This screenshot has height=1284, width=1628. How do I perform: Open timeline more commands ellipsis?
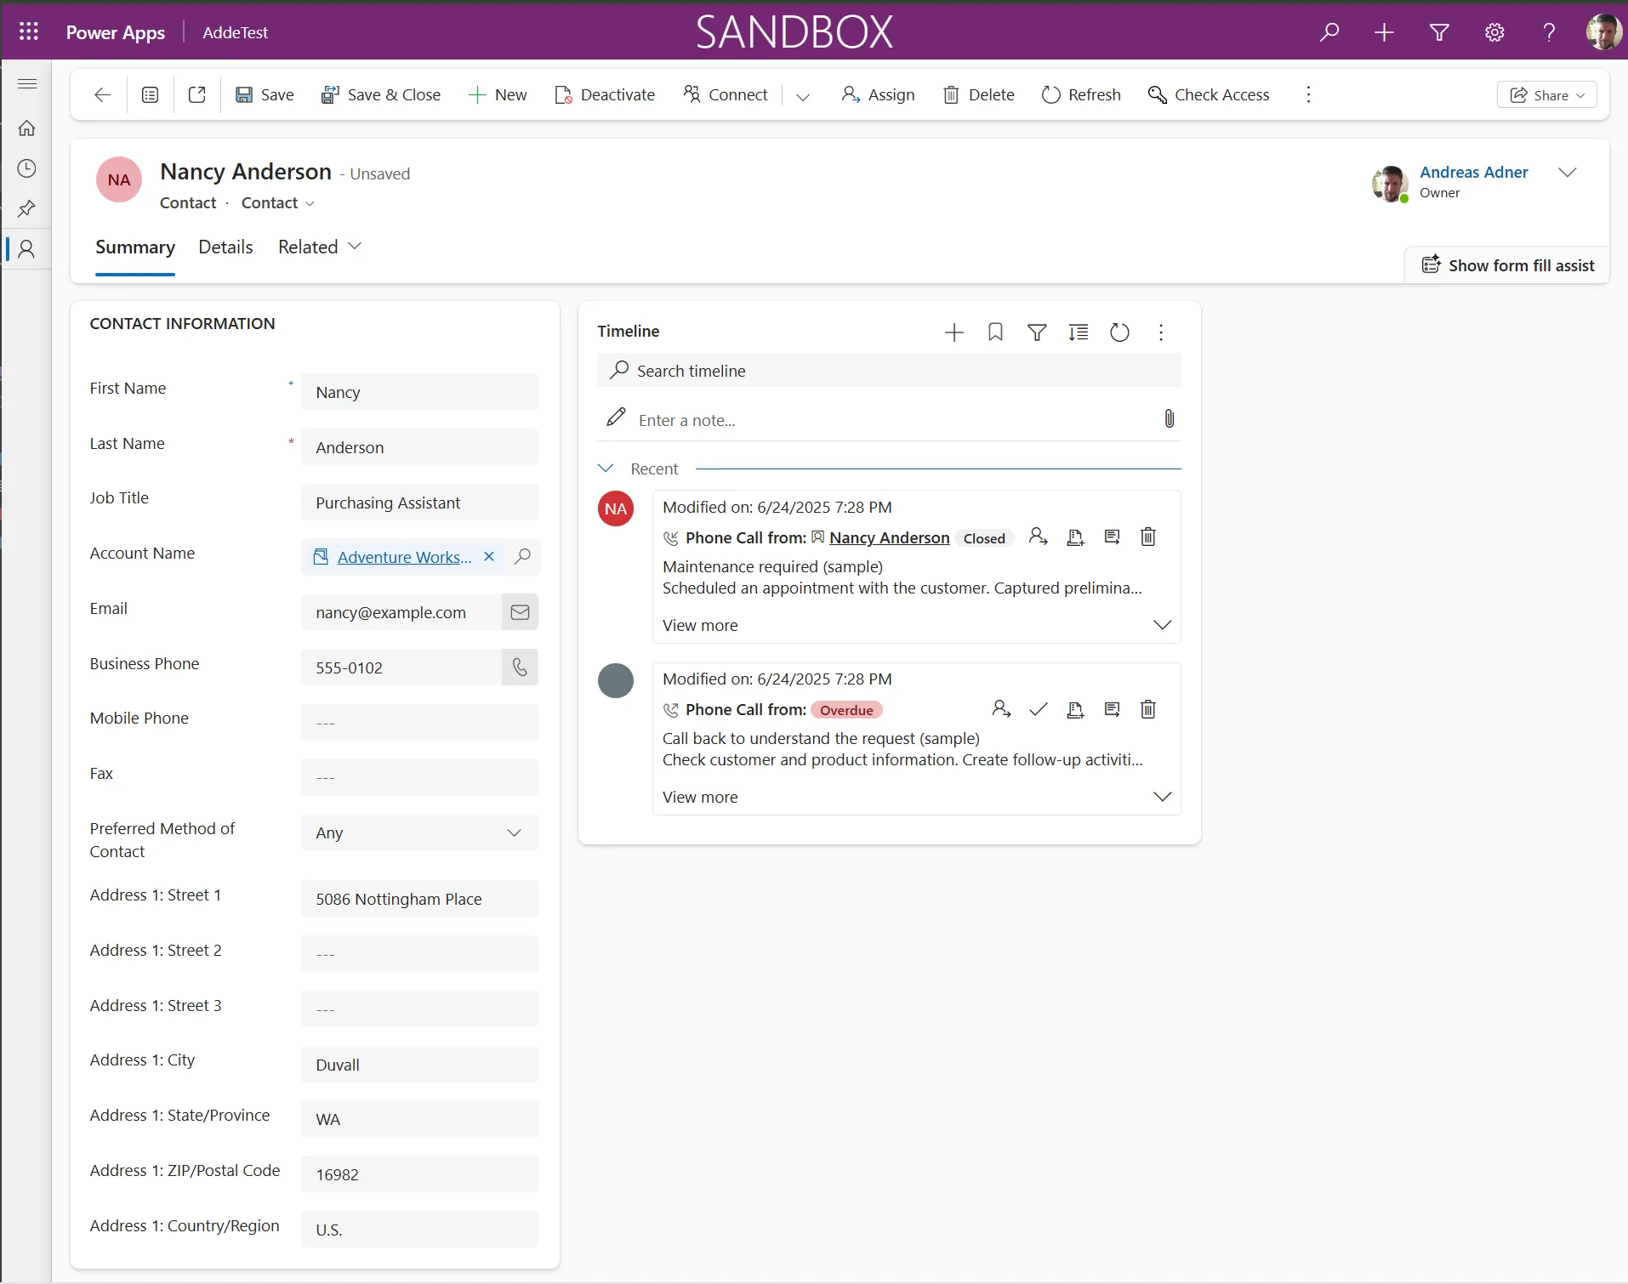pos(1161,332)
